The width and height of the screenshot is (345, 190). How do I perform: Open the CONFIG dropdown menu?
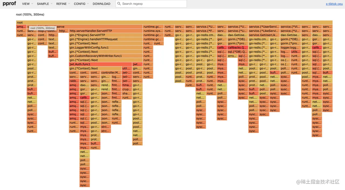81,4
